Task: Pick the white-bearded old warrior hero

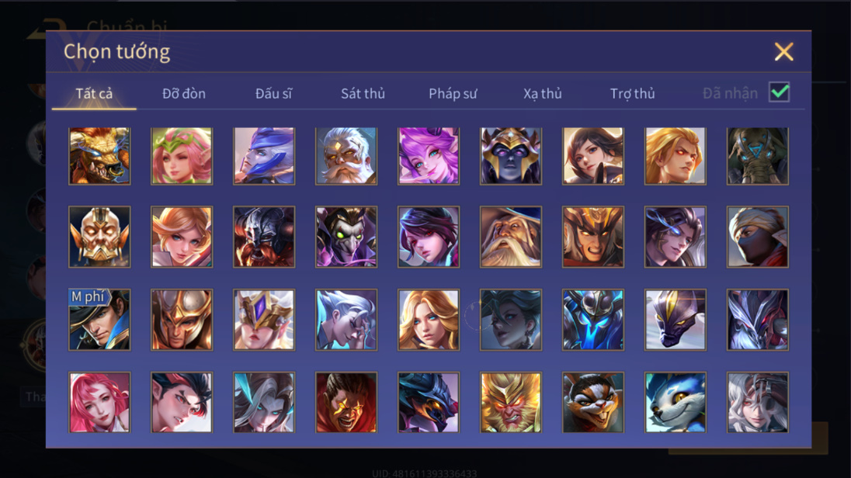Action: point(346,156)
